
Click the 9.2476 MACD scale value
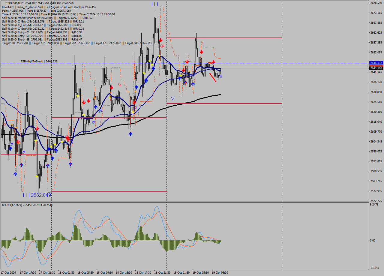pos(374,205)
